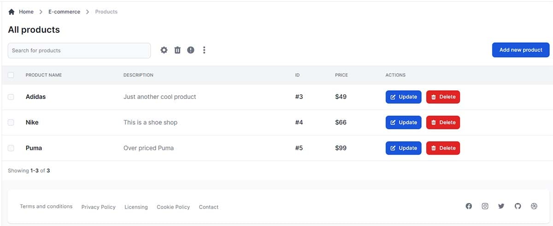Screen dimensions: 553x226
Task: Click Update button for Adidas
Action: click(x=403, y=97)
